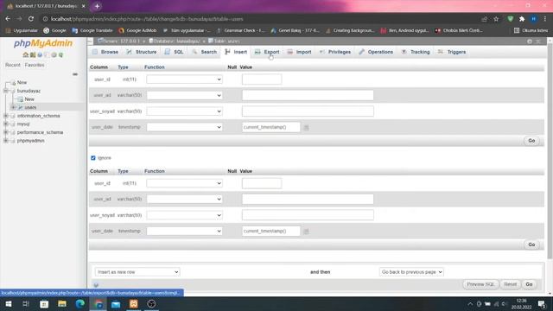Open the Import tab
The width and height of the screenshot is (553, 311).
(x=299, y=52)
